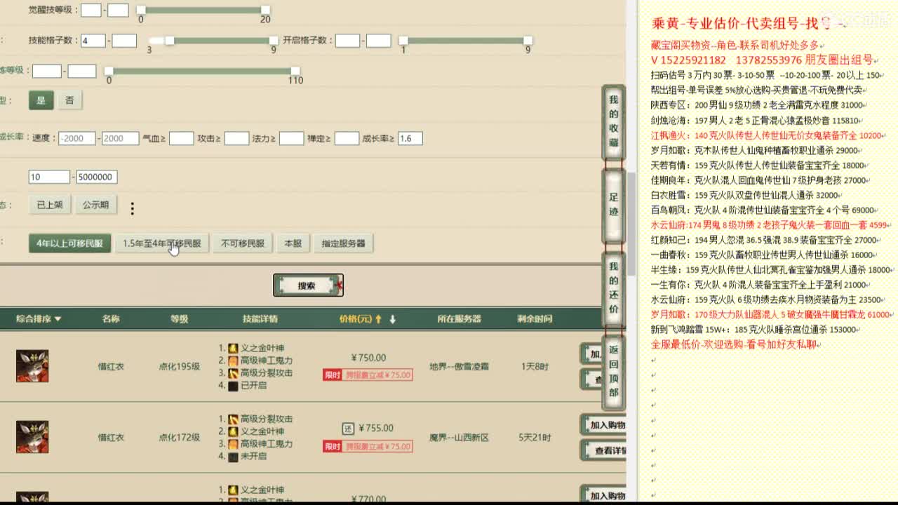Click 跨服费立减¥75.00 promo under ¥750.00
The image size is (898, 505).
pos(378,375)
